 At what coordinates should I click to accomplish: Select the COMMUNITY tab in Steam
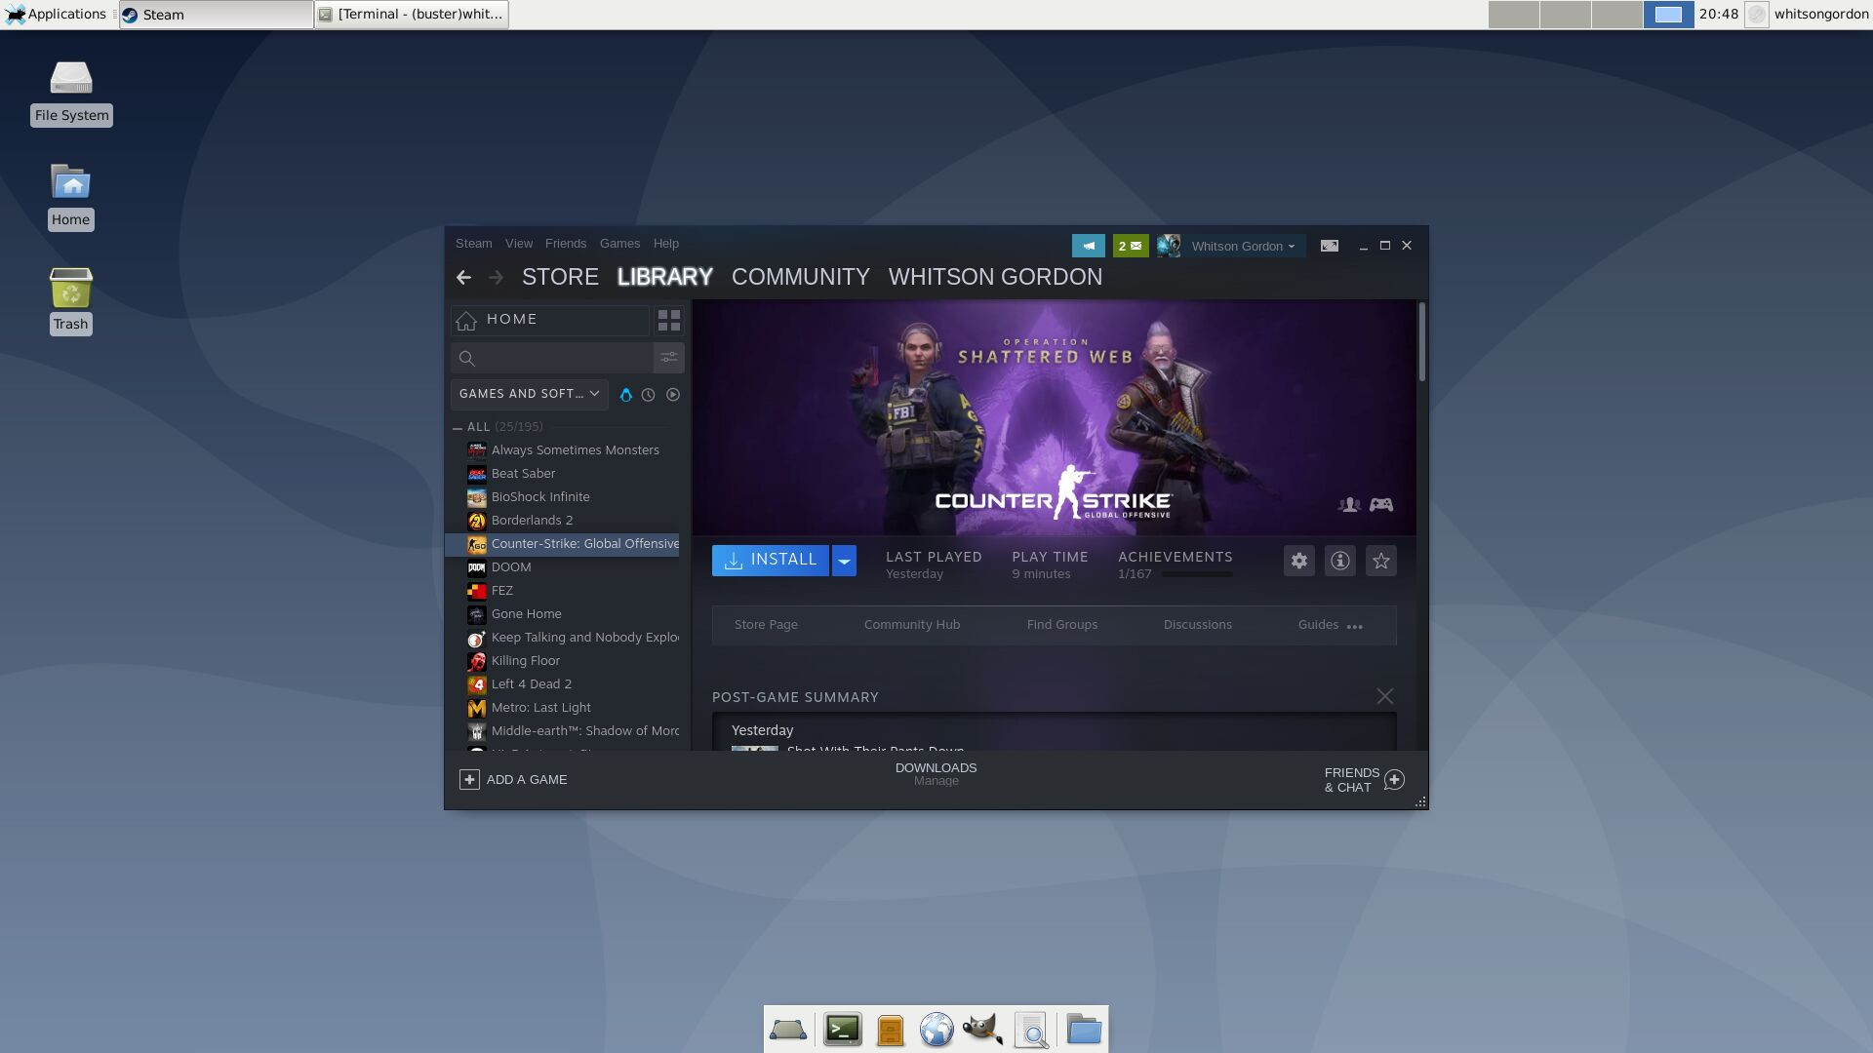coord(802,277)
